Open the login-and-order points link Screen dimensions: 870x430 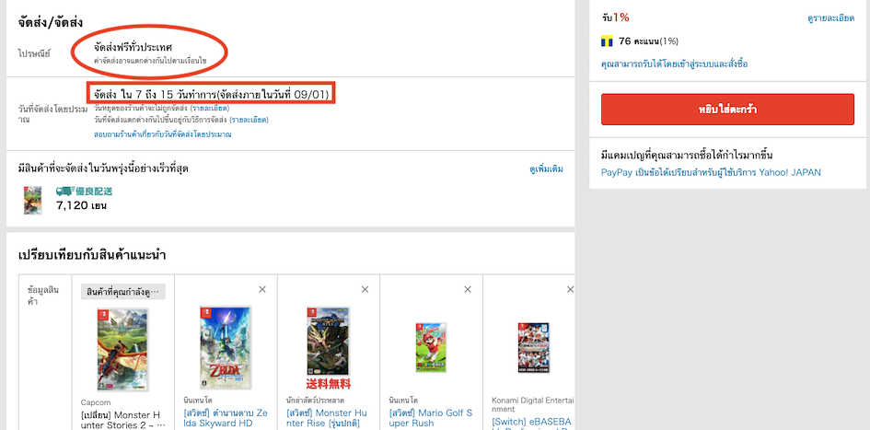tap(674, 64)
